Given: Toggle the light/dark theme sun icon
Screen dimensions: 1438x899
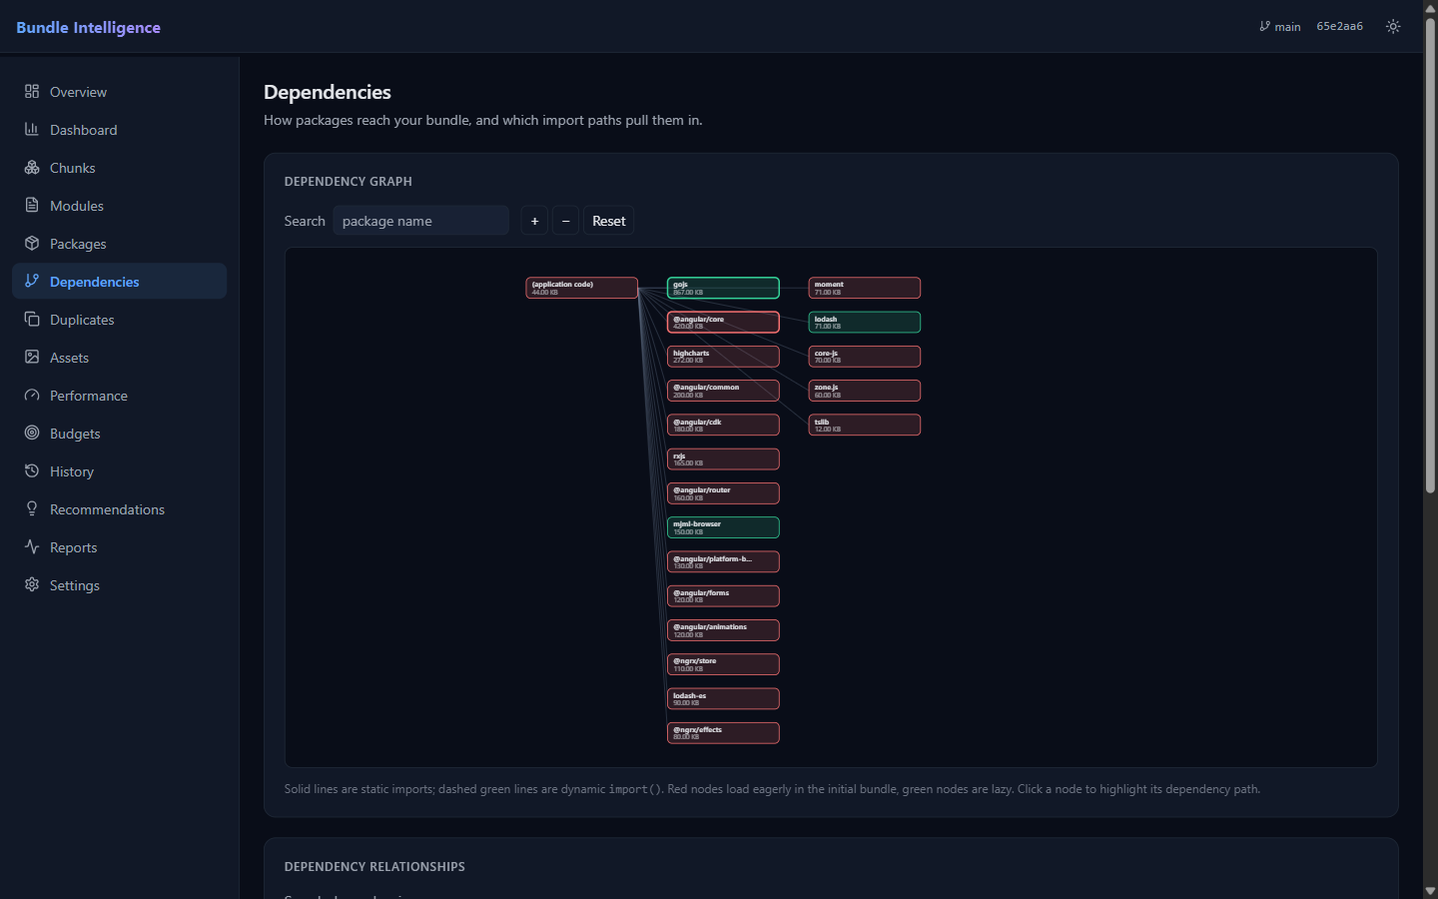Looking at the screenshot, I should point(1393,27).
